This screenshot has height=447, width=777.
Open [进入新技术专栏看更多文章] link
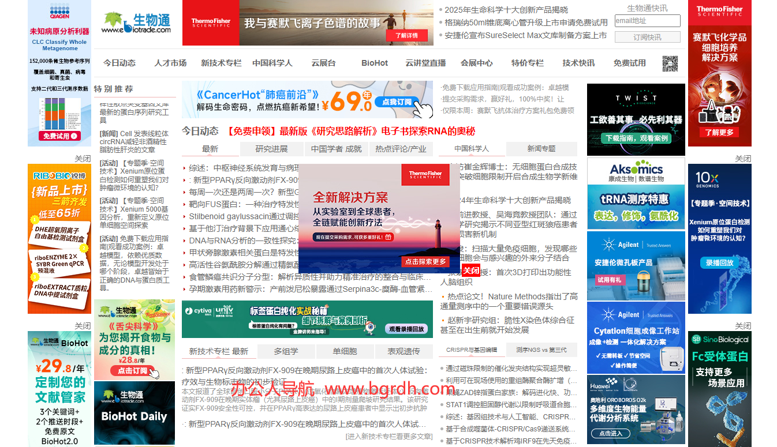click(389, 437)
